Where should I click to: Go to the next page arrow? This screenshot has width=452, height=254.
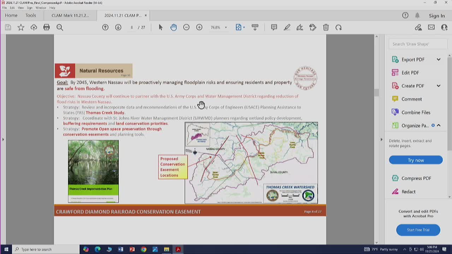[118, 28]
